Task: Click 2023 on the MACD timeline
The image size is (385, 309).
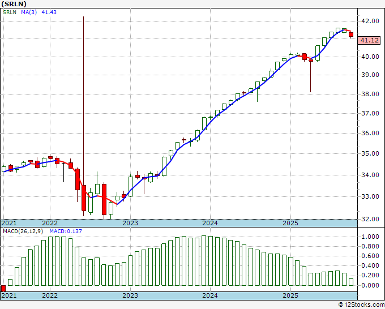Action: coord(130,295)
